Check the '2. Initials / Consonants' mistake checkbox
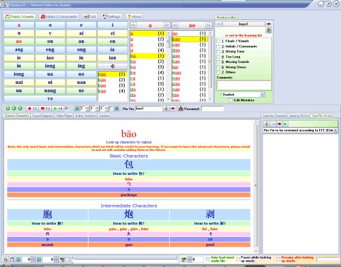The image size is (341, 267). pyautogui.click(x=218, y=46)
